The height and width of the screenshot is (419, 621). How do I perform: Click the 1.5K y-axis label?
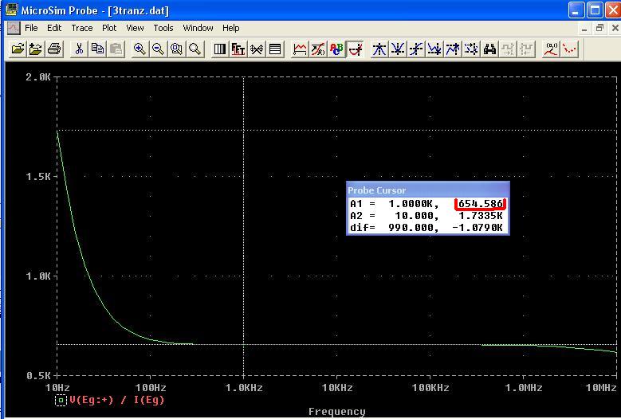(38, 177)
